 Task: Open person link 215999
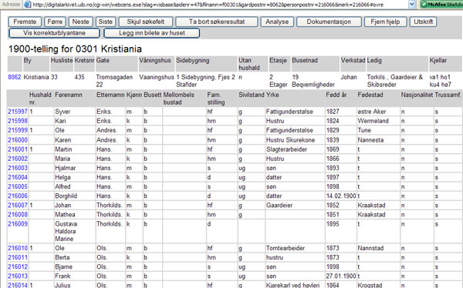[x=18, y=130]
